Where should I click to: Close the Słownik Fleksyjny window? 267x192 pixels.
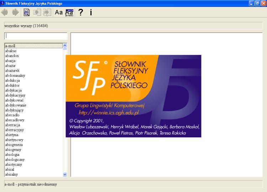click(264, 3)
